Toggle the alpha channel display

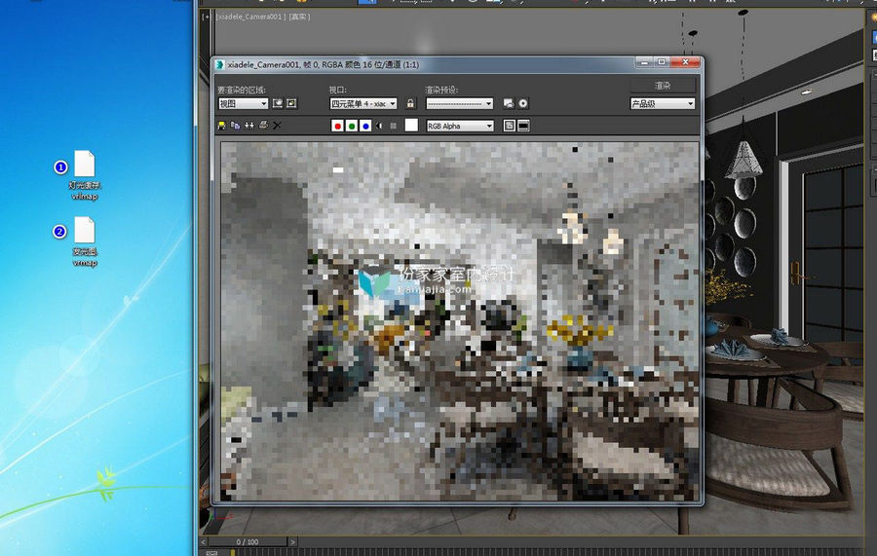point(379,126)
